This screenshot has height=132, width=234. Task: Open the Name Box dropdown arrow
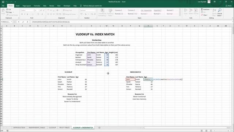point(11,22)
